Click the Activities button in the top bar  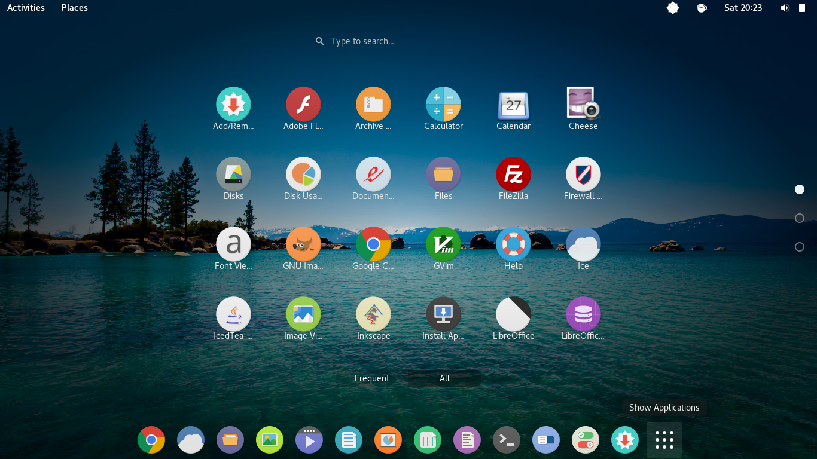pos(26,8)
